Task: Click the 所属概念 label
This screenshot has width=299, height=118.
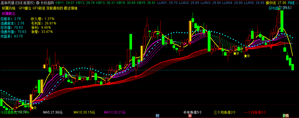Action: (x=9, y=13)
